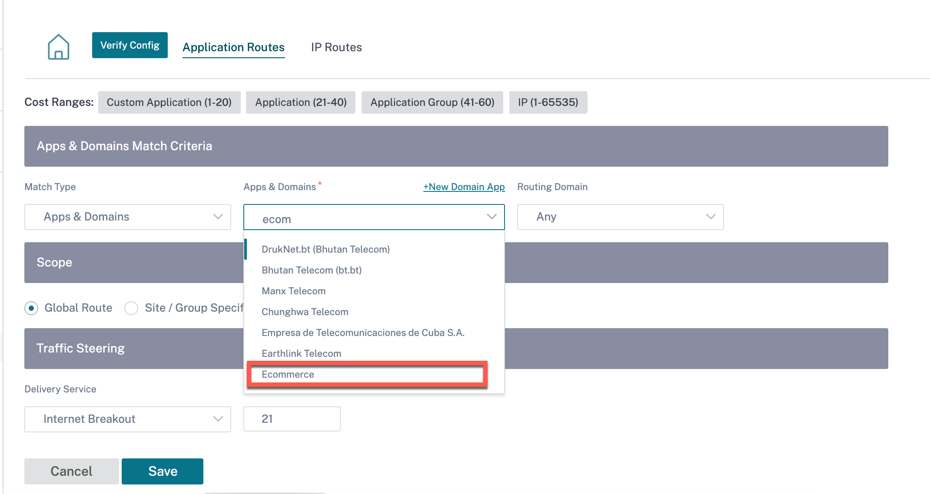The image size is (930, 494).
Task: Click the Save button
Action: pos(163,471)
